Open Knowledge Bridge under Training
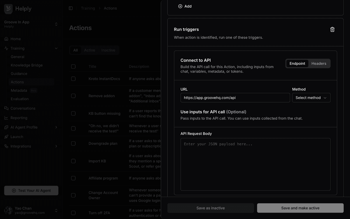350x219 pixels. [x=27, y=65]
